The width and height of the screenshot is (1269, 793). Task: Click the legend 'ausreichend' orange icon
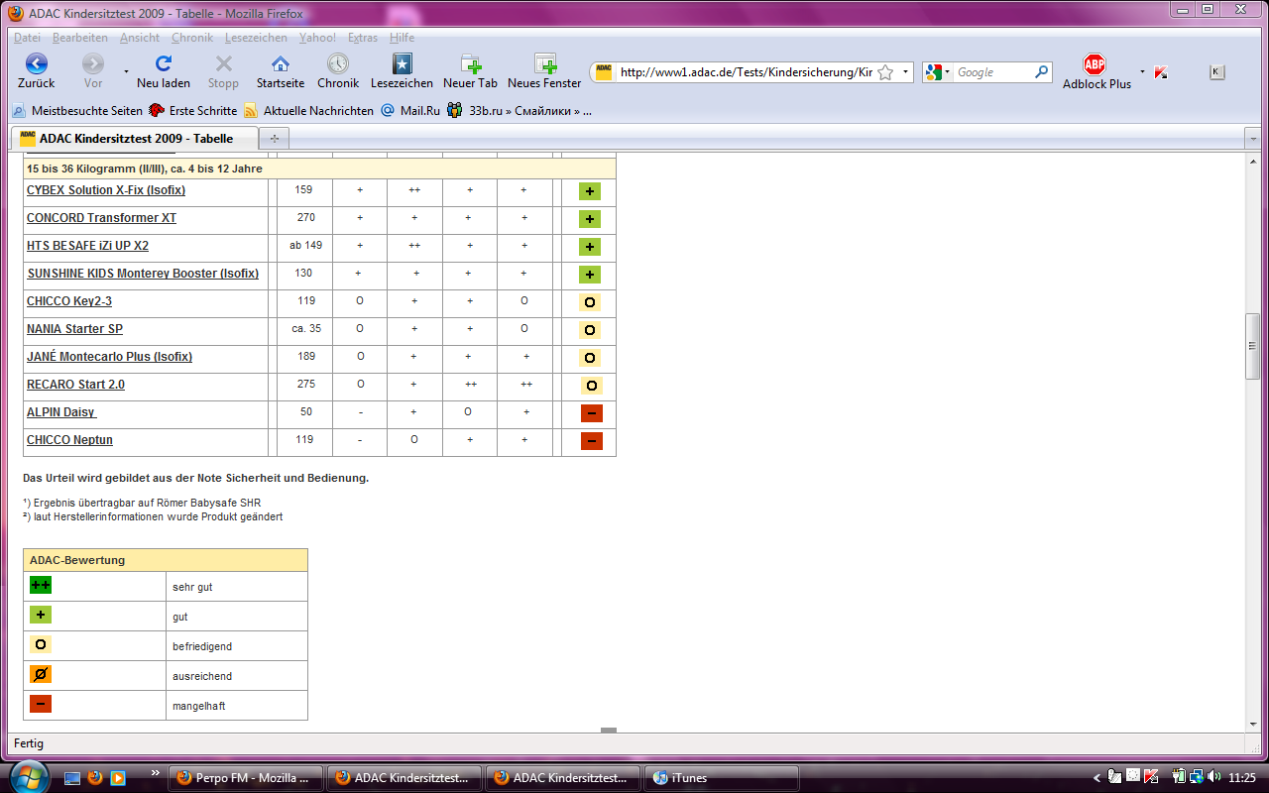point(41,675)
